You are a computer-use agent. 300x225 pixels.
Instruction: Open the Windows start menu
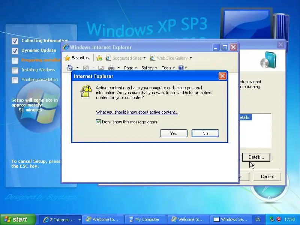point(18,219)
